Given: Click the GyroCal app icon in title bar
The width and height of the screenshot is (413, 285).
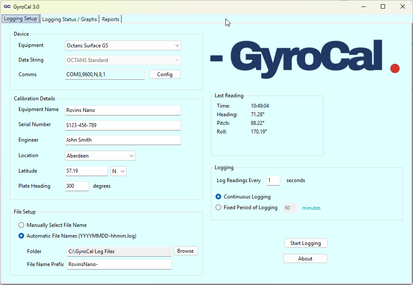Looking at the screenshot, I should [7, 6].
